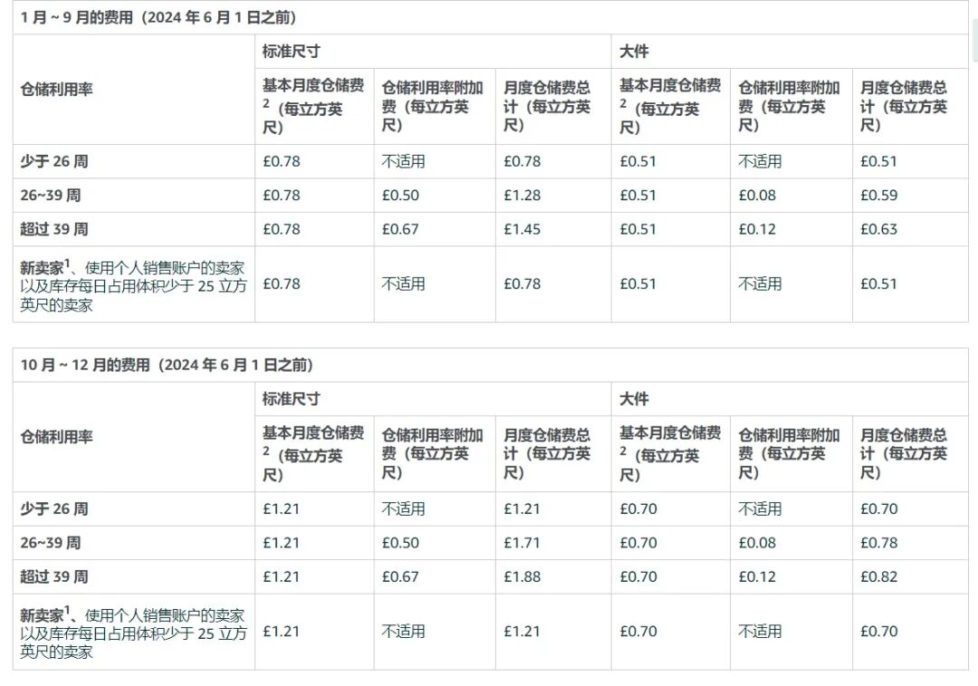Screen dimensions: 978x686
Task: Click £0.51 base fee in 1月~9月 26~39 周 row
Action: coord(638,196)
